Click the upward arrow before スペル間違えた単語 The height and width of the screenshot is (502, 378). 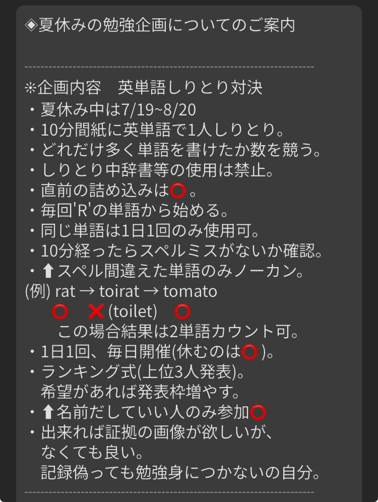pos(48,272)
